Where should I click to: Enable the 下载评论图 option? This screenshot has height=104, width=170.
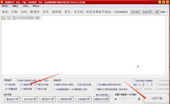tap(35, 89)
